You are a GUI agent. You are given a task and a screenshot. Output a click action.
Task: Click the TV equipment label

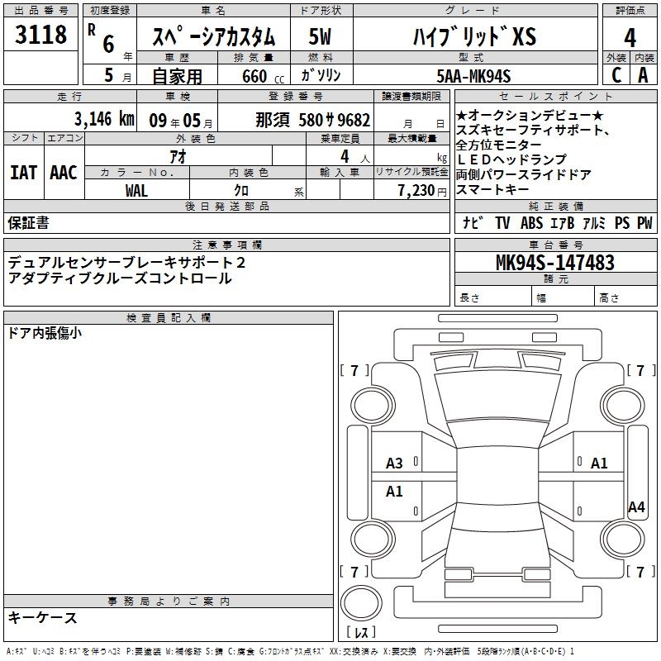[x=502, y=222]
